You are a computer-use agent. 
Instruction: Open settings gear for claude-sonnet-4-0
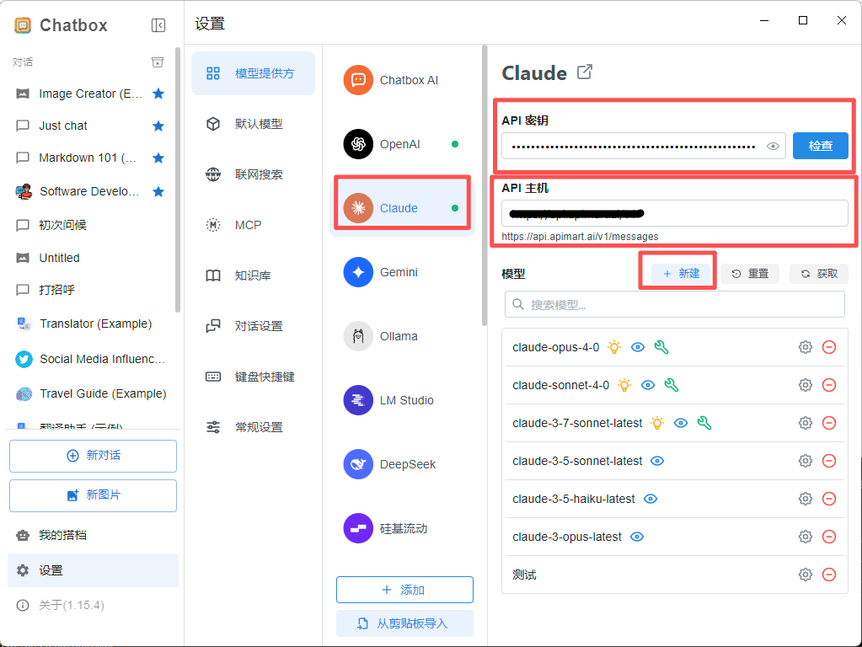(806, 385)
